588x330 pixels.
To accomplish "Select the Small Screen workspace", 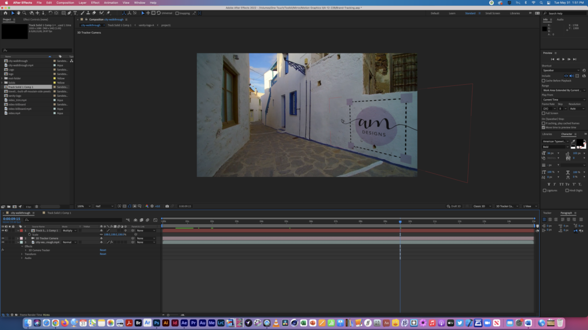I will coord(492,13).
